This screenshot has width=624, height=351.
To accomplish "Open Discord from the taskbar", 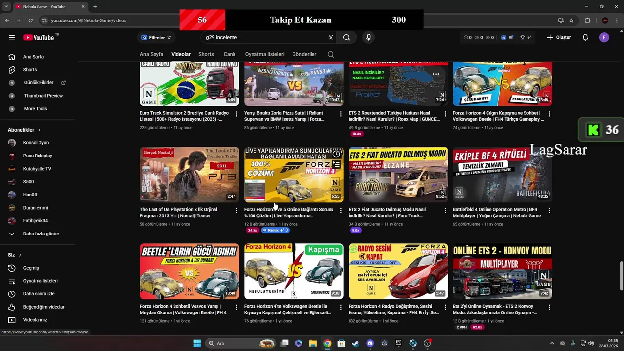I will tap(370, 343).
